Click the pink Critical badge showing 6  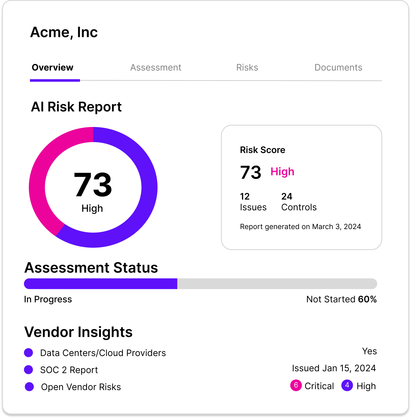296,385
